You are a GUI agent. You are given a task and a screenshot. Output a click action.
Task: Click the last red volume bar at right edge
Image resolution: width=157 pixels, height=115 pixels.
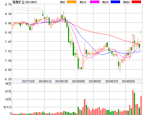141,105
